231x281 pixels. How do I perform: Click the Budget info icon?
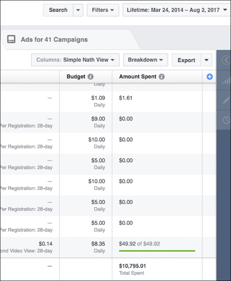click(x=90, y=77)
